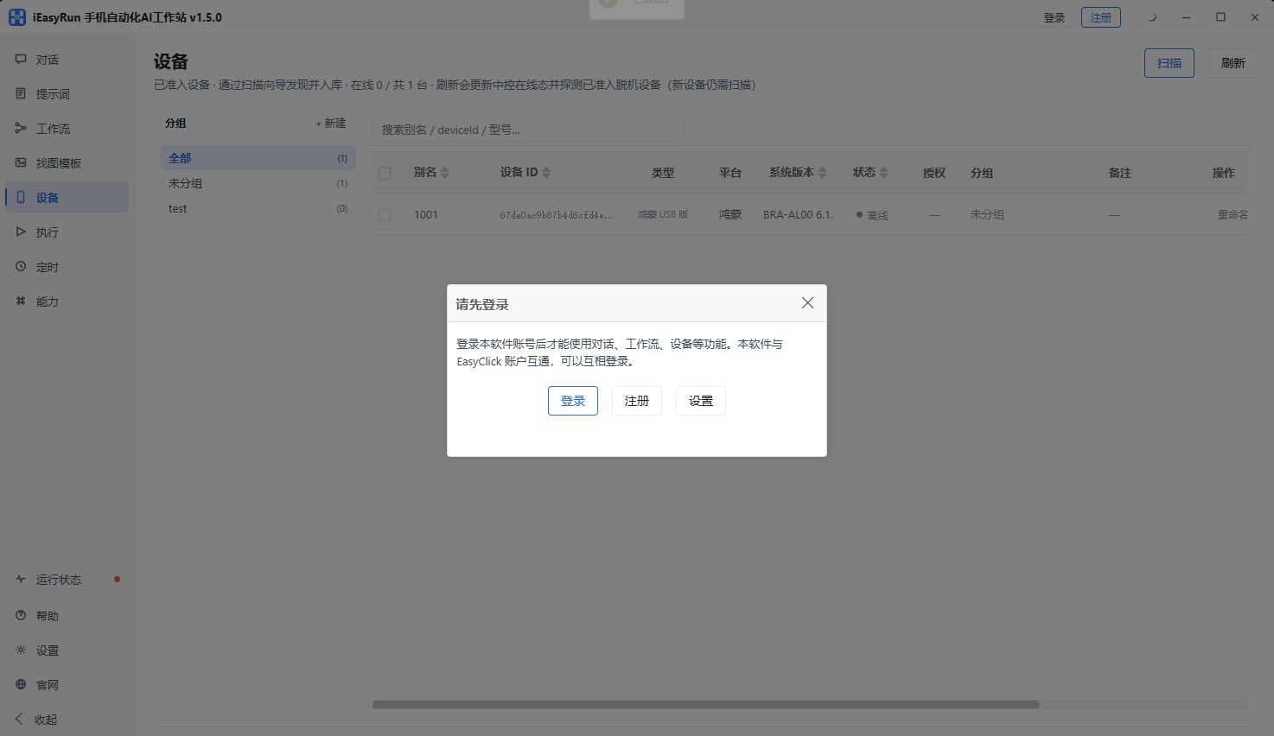Open the 找图模板 image template icon
Image resolution: width=1274 pixels, height=736 pixels.
coord(21,162)
